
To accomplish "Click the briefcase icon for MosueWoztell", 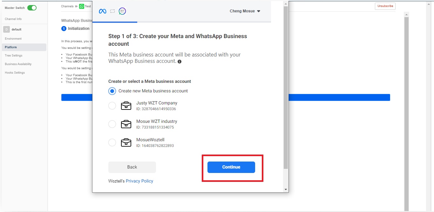I will [126, 142].
